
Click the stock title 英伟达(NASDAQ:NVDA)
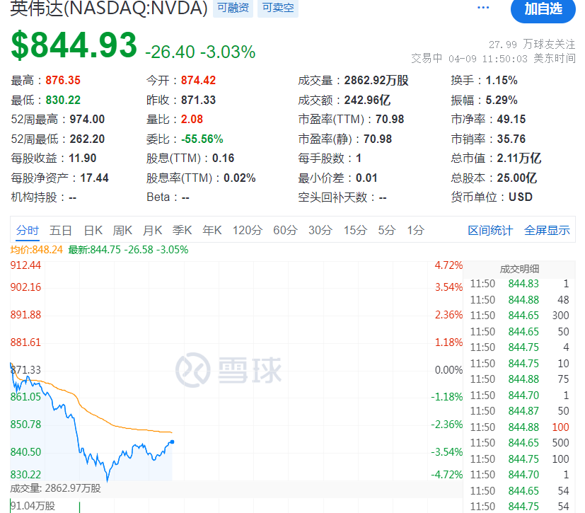point(108,8)
